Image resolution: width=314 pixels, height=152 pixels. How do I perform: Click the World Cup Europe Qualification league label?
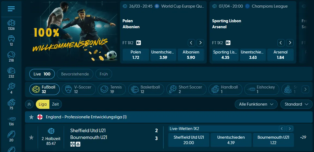point(182,6)
